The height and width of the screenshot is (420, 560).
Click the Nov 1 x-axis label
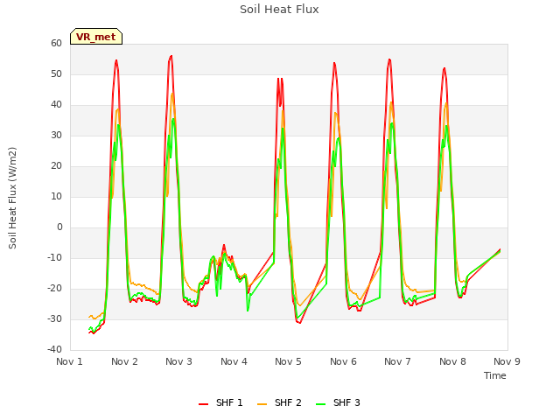tap(70, 361)
